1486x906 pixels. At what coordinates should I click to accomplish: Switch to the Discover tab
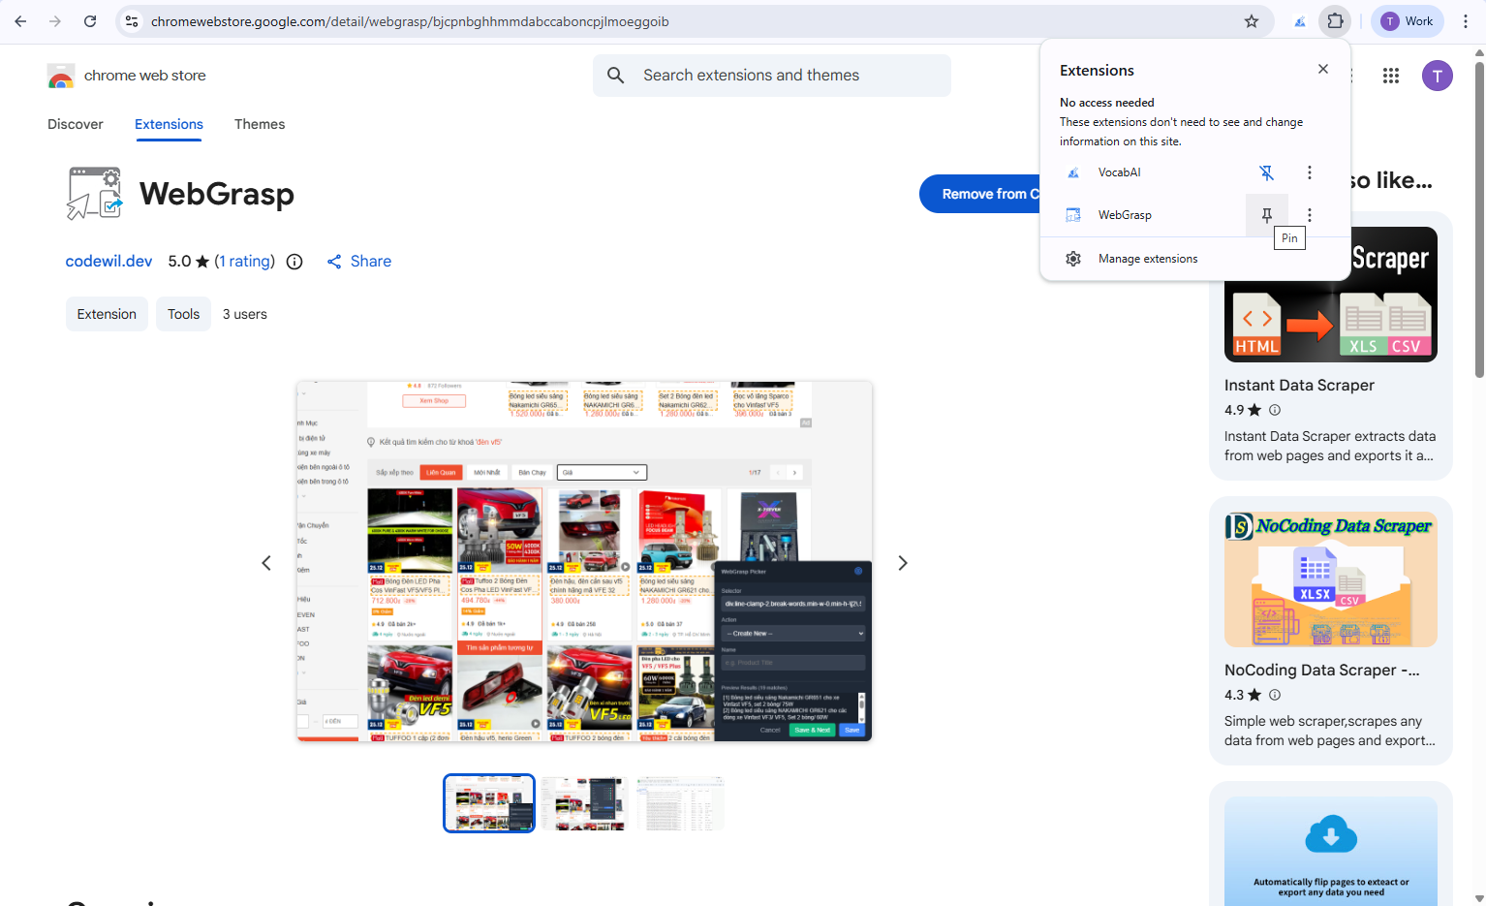75,124
